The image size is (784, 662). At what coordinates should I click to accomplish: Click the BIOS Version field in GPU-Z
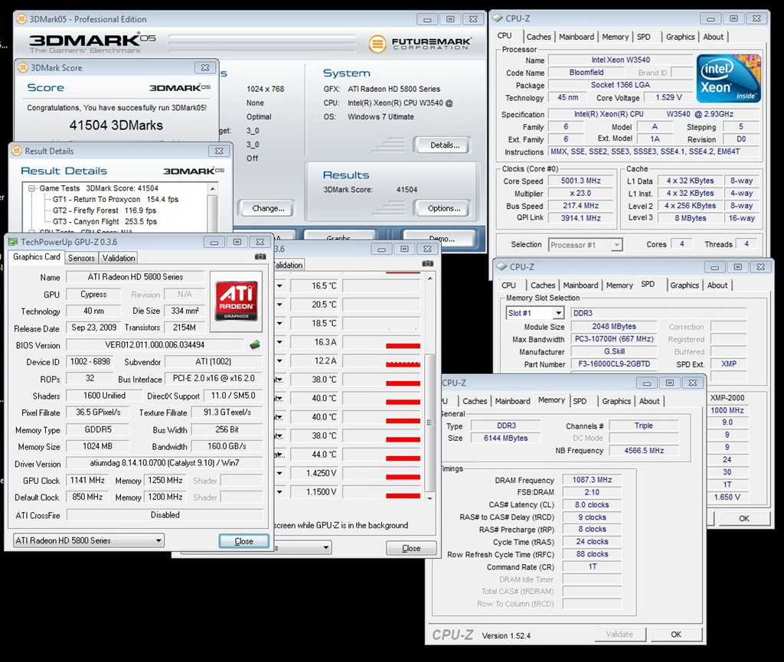[x=155, y=344]
